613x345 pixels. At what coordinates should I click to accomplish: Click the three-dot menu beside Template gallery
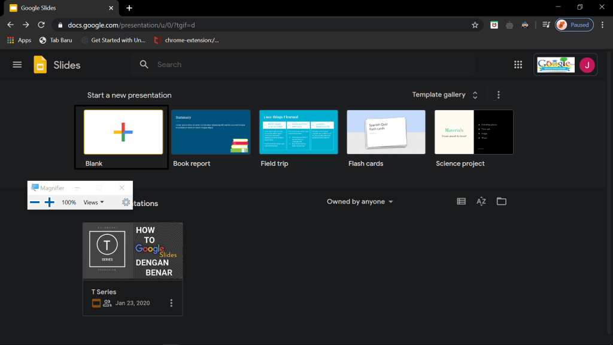coord(499,95)
